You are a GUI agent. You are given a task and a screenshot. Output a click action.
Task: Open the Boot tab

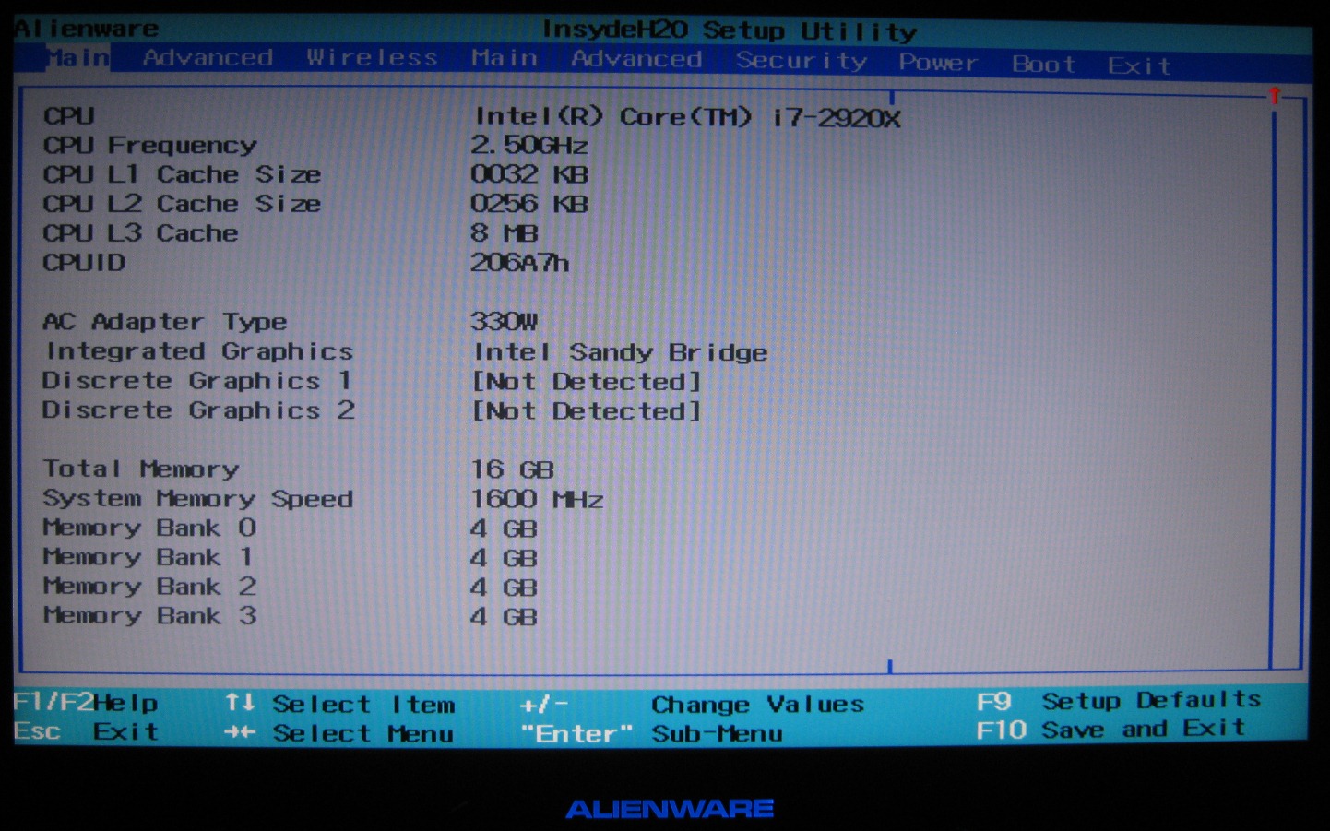[1043, 65]
